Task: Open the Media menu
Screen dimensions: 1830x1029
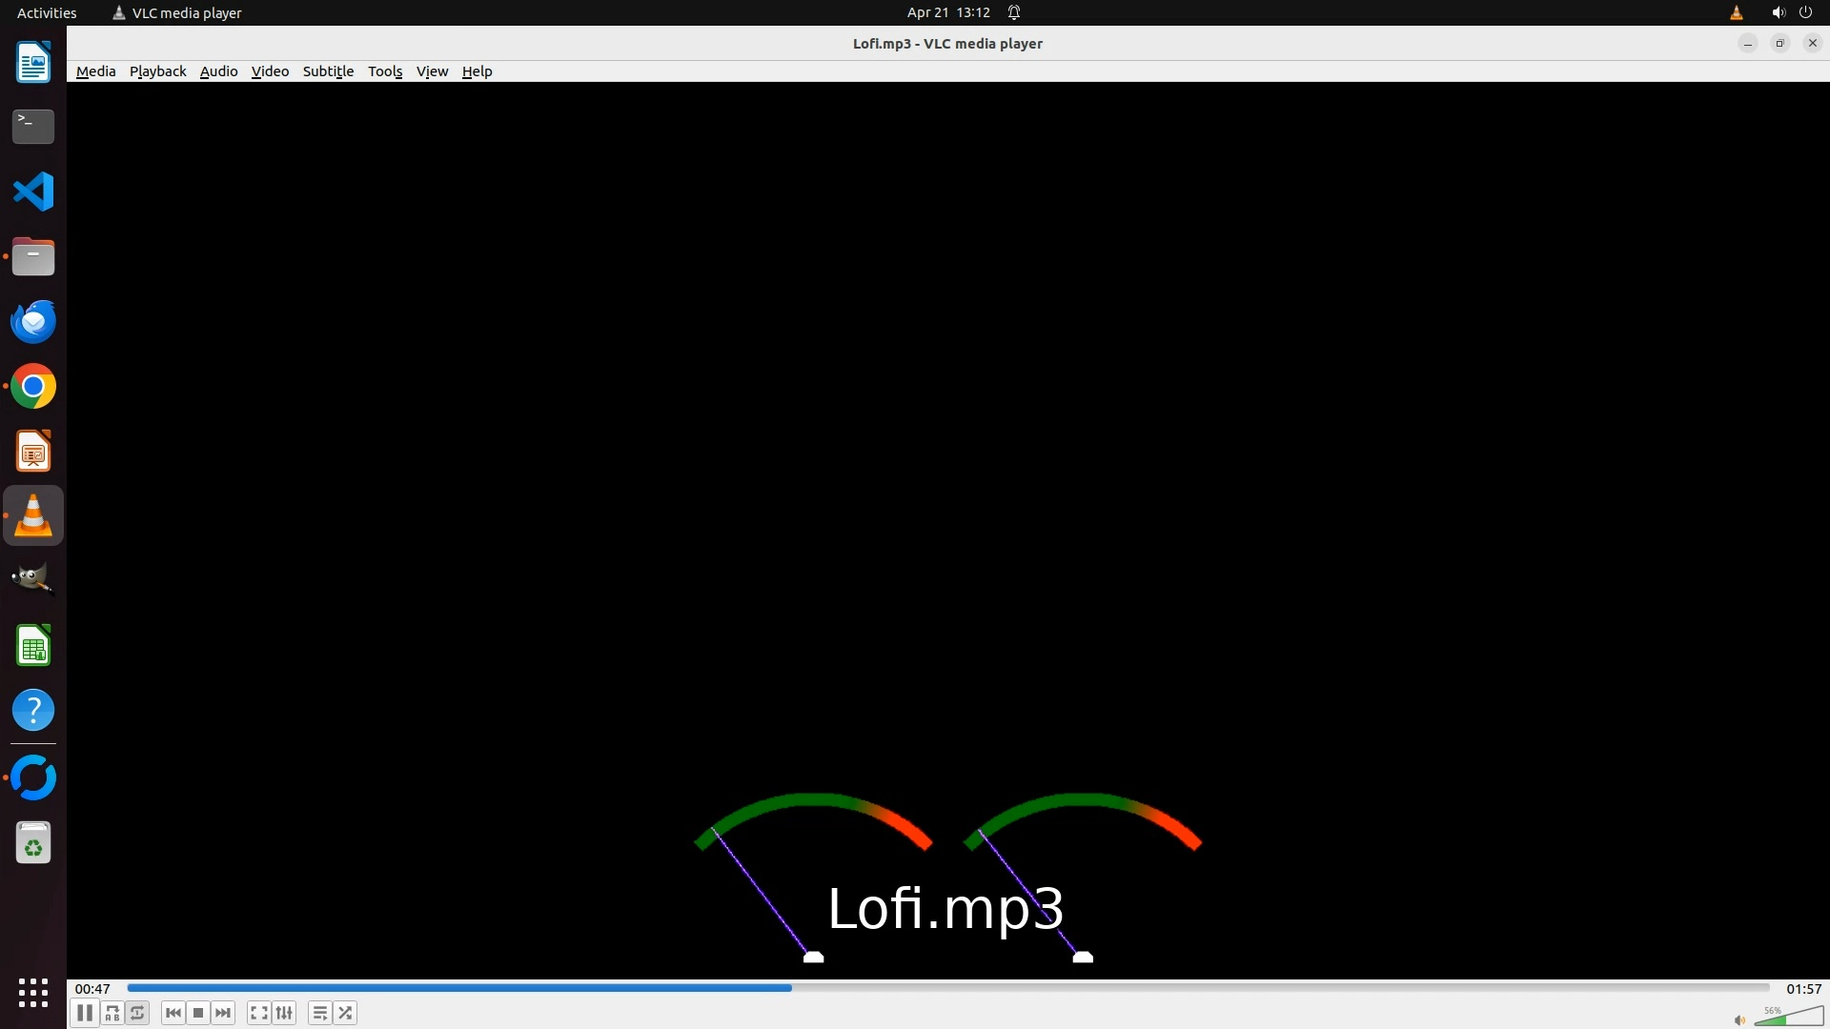Action: (95, 71)
